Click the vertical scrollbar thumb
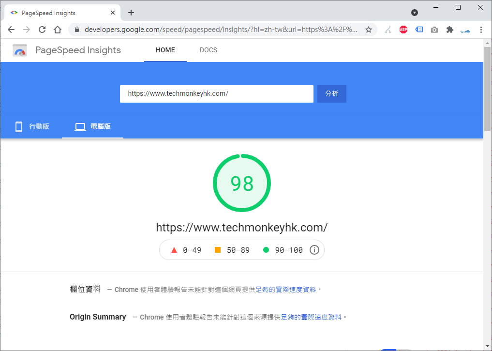492x351 pixels. point(487,89)
